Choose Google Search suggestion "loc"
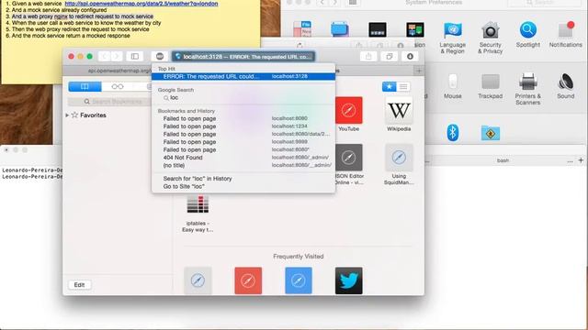 (243, 98)
